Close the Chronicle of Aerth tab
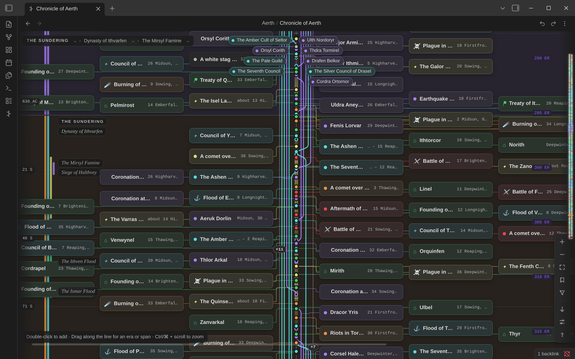This screenshot has width=575, height=359. point(98,9)
